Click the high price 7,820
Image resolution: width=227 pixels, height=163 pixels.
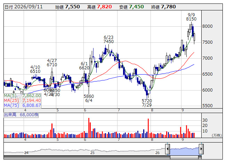pyautogui.click(x=104, y=7)
